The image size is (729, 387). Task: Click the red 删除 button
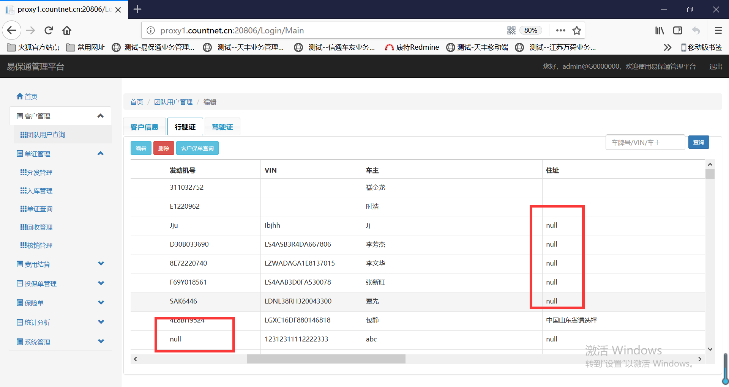[x=164, y=148]
